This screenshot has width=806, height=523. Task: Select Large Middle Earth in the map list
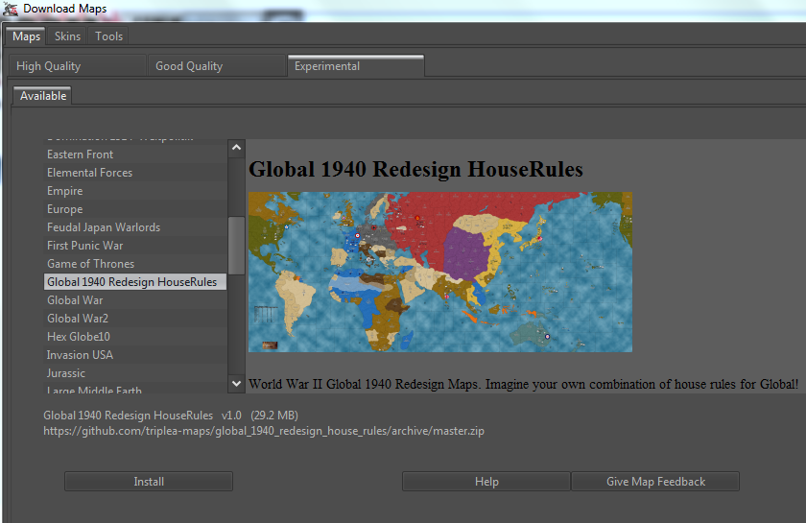point(134,389)
